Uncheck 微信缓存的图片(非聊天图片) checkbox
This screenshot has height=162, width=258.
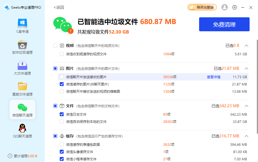[x=62, y=84]
